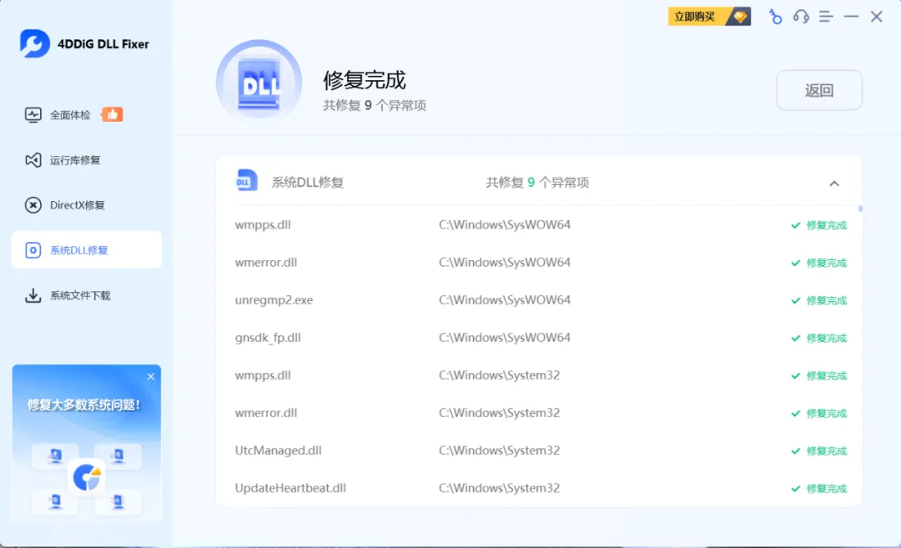Click the diamond icon on the purchase button
The height and width of the screenshot is (548, 901).
pyautogui.click(x=739, y=16)
